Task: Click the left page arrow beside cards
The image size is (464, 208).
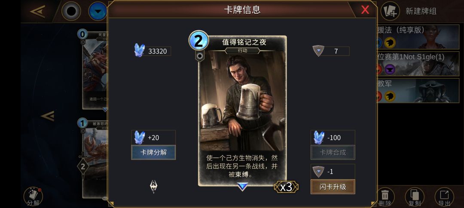Action: (48, 116)
